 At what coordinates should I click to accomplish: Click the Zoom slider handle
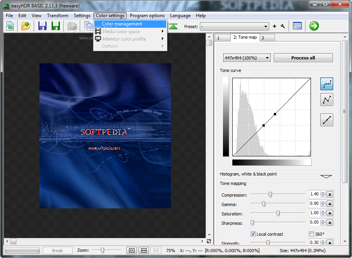click(x=102, y=250)
